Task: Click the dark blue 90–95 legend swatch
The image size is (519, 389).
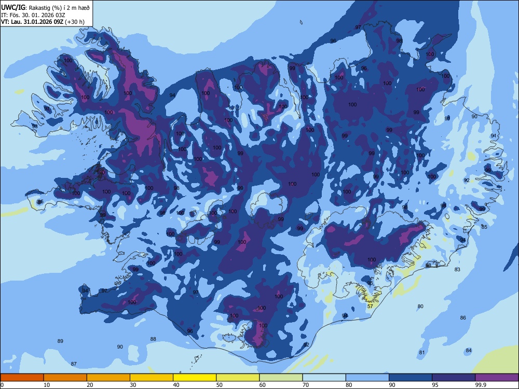Action: 411,378
